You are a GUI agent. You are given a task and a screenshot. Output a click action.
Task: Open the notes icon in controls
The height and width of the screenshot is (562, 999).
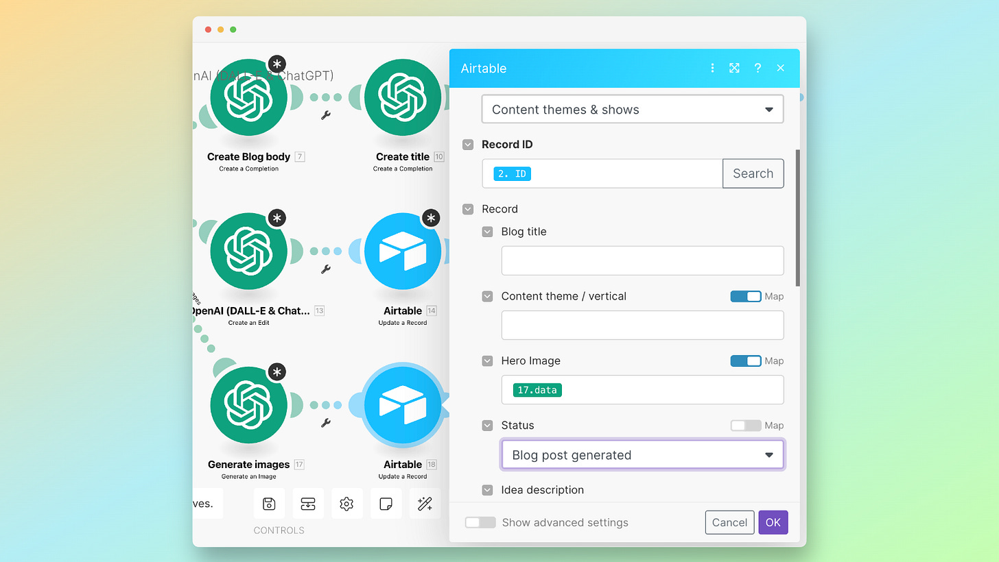click(386, 504)
